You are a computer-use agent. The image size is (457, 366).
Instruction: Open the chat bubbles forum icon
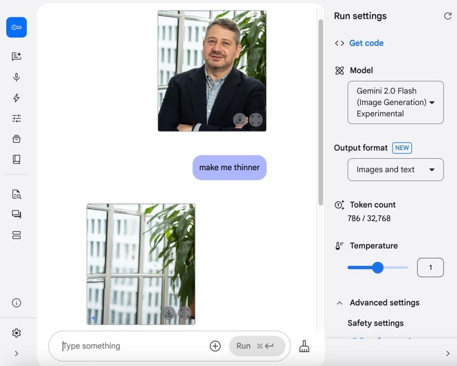tap(17, 215)
